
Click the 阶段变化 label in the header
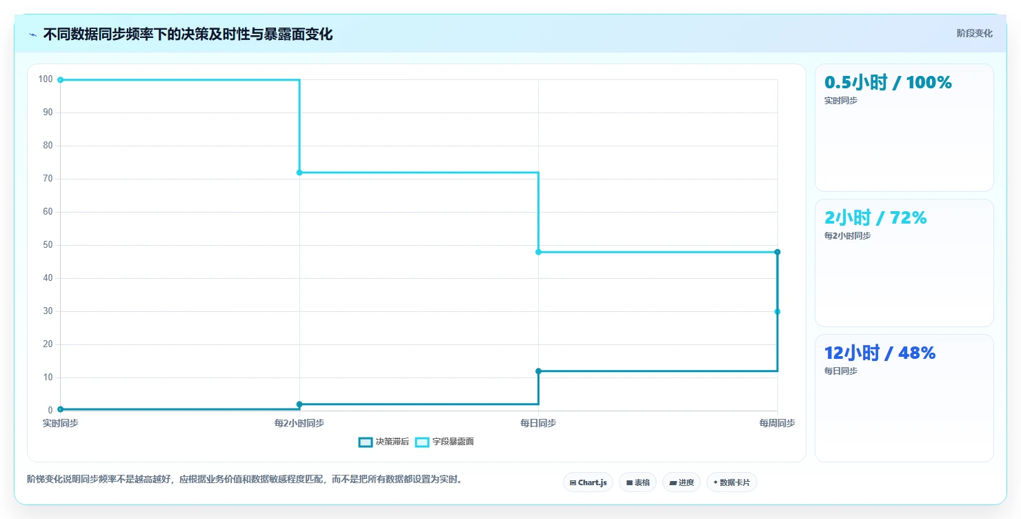coord(974,33)
